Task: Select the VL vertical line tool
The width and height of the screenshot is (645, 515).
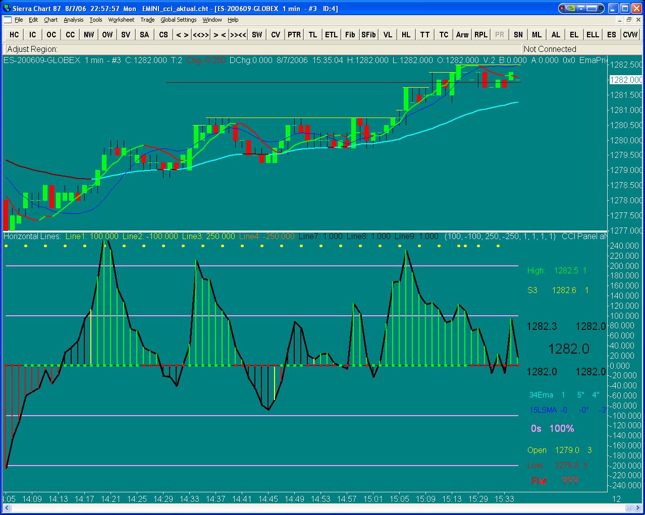Action: point(388,34)
